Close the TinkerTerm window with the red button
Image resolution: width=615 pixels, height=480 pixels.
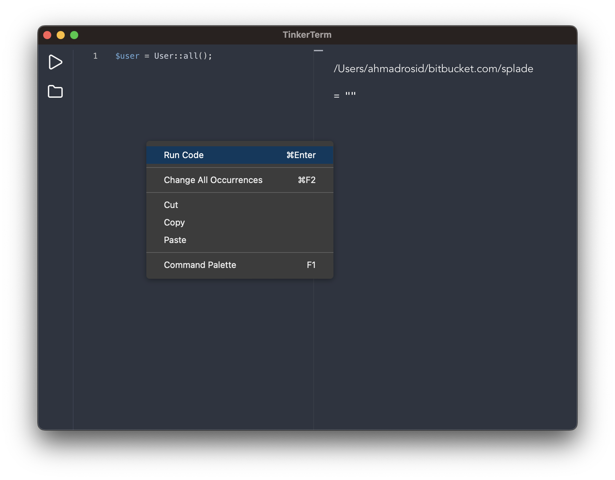point(47,35)
